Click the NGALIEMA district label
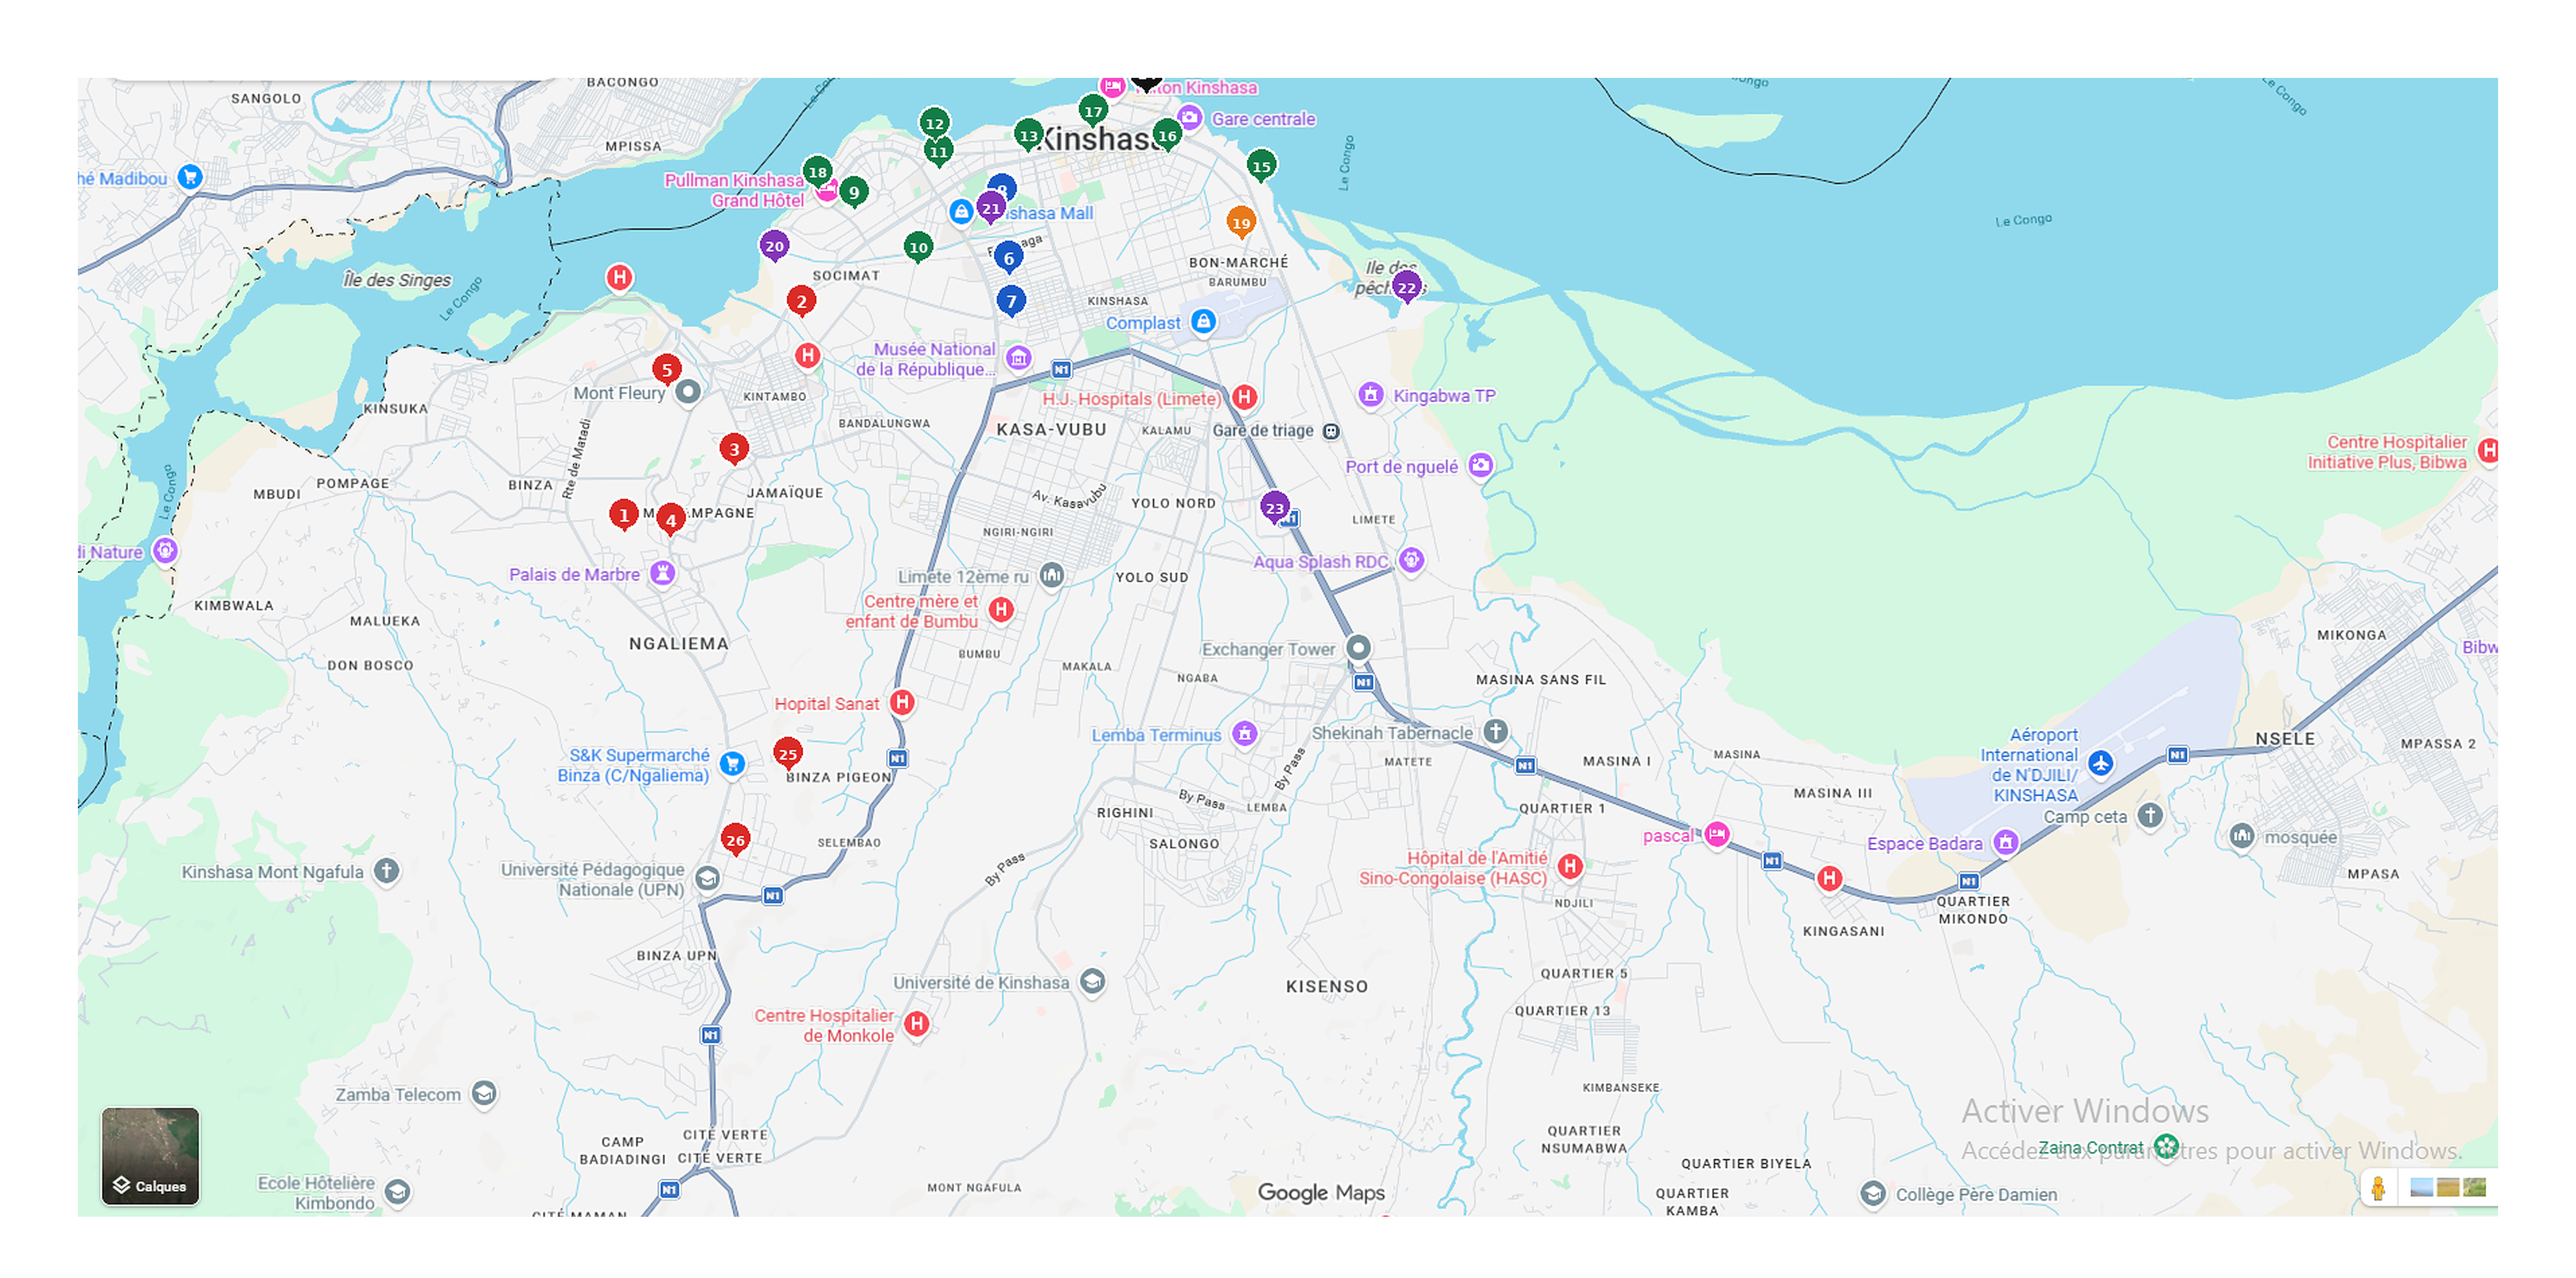This screenshot has width=2576, height=1278. (679, 644)
